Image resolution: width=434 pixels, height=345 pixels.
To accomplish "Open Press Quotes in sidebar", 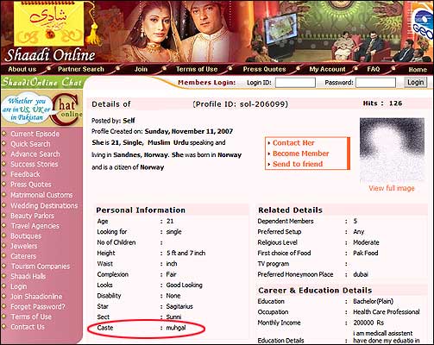I will pos(31,185).
